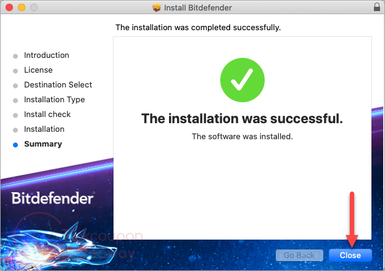This screenshot has width=385, height=271.
Task: Click the grey bullet next to Installation Type
Action: pos(15,100)
